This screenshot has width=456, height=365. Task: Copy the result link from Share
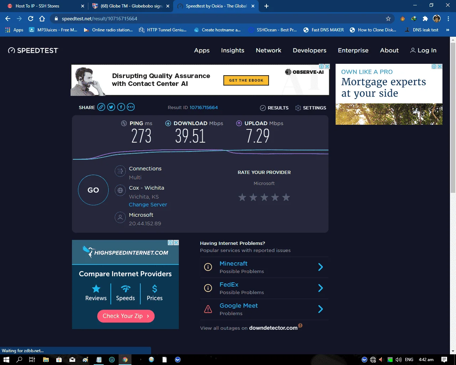(x=101, y=107)
